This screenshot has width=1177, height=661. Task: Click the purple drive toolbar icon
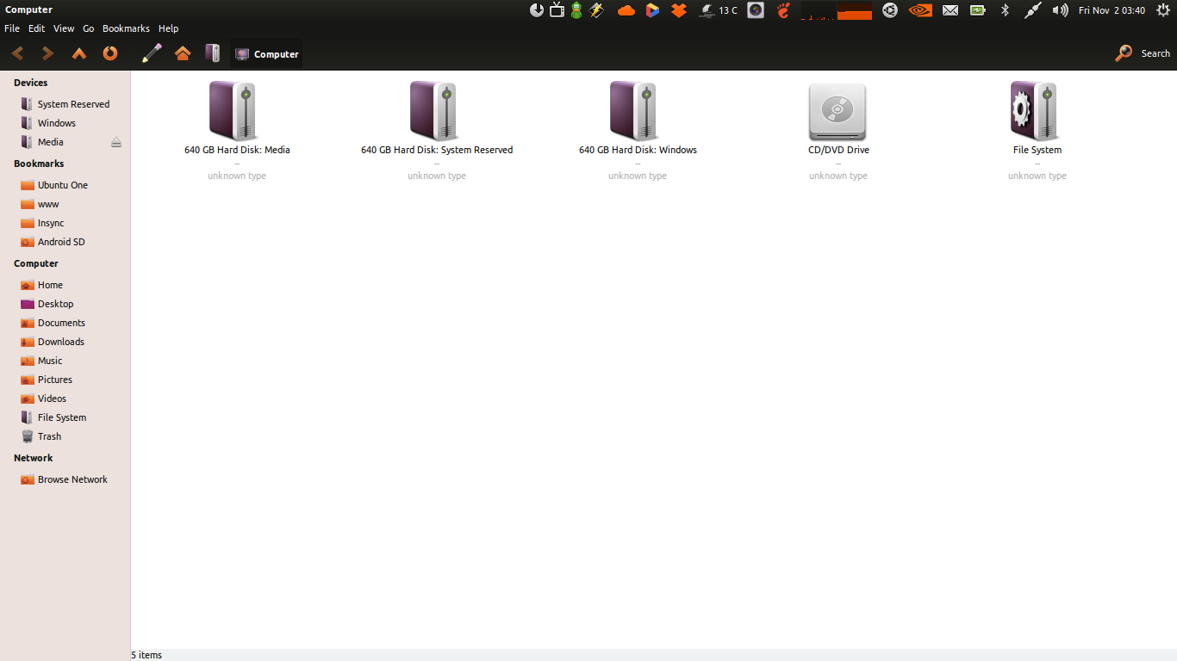tap(213, 53)
